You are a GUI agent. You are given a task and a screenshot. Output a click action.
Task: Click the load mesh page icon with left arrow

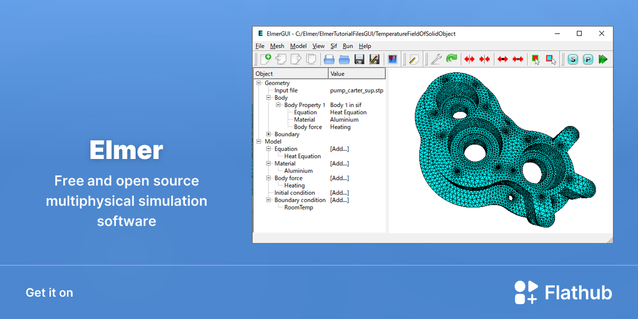coord(281,59)
